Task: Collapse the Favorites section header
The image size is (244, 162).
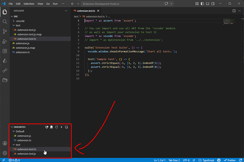Action: click(x=19, y=127)
